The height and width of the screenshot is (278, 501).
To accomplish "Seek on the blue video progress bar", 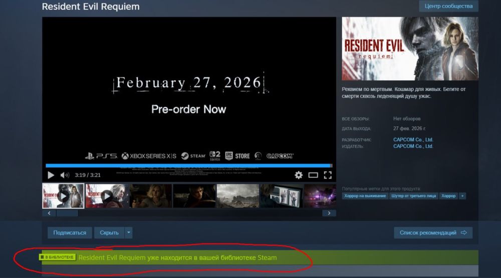I will 189,165.
